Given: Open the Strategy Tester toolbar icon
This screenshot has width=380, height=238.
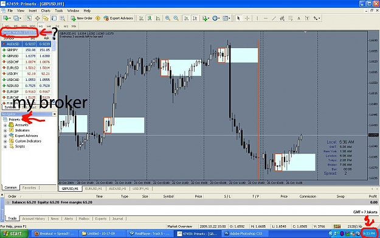Looking at the screenshot, I should pos(62,18).
